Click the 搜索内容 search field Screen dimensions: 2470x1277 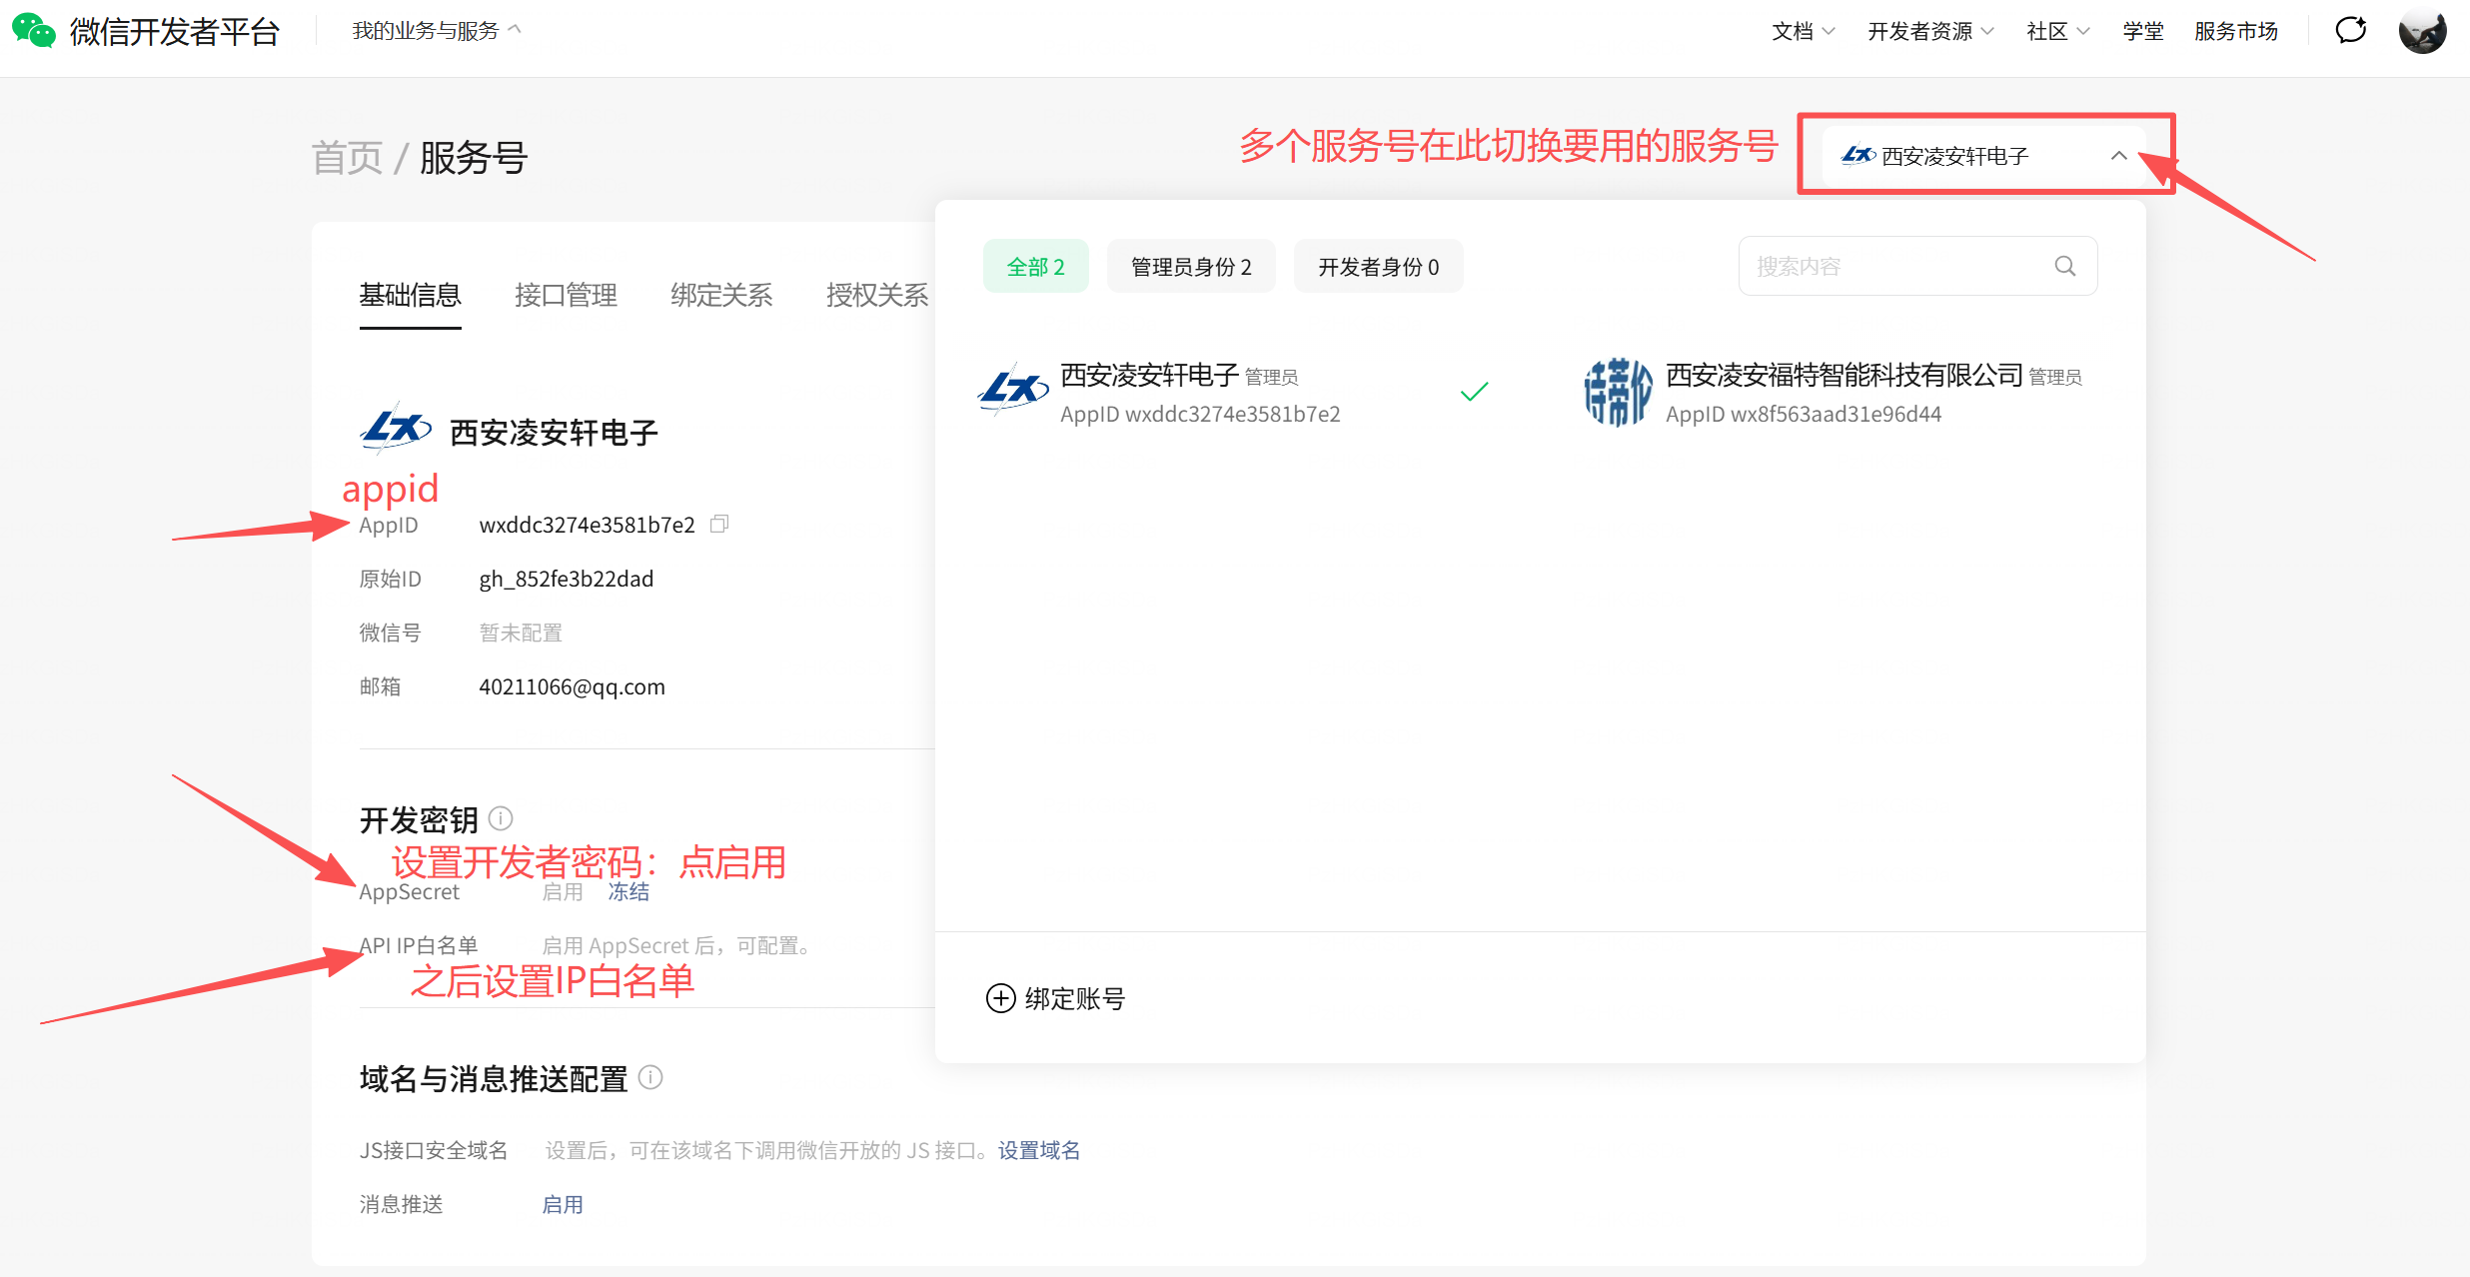[1917, 266]
